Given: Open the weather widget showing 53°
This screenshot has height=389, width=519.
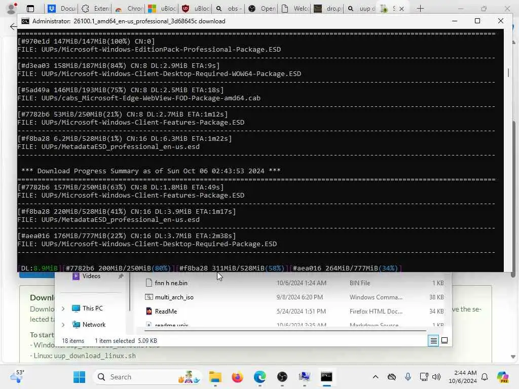Looking at the screenshot, I should [x=17, y=377].
